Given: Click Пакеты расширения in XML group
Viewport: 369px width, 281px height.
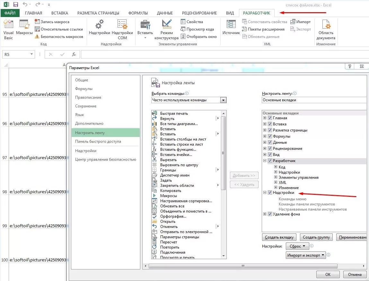Looking at the screenshot, I should coord(263,29).
